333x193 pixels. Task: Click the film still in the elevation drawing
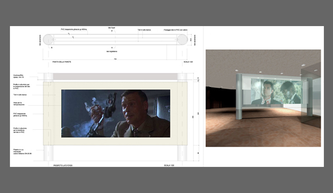click(116, 113)
